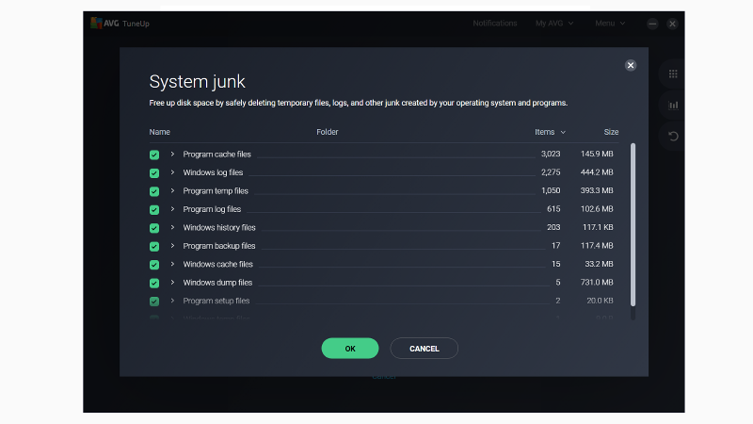Minimize the AVG TuneUp window
This screenshot has width=753, height=424.
[x=652, y=24]
